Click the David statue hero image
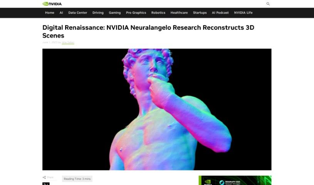This screenshot has width=314, height=185. tap(157, 109)
